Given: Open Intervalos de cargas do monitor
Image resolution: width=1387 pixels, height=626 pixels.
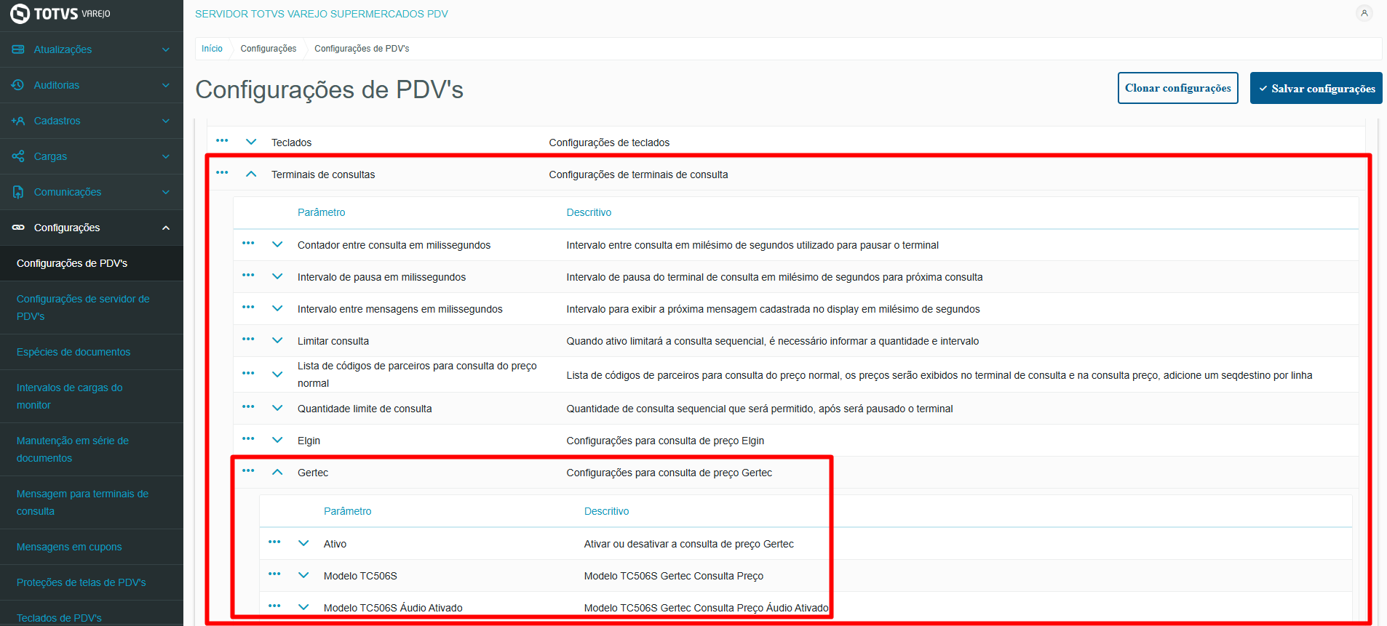Looking at the screenshot, I should (92, 396).
